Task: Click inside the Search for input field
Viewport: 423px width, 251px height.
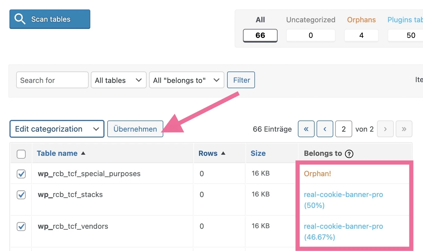Action: pos(52,80)
